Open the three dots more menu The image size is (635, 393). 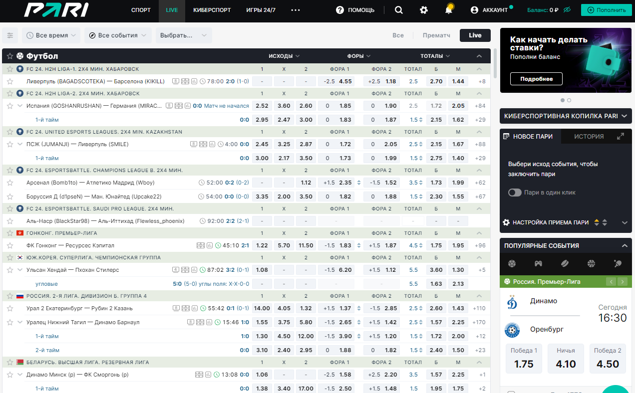click(x=296, y=10)
